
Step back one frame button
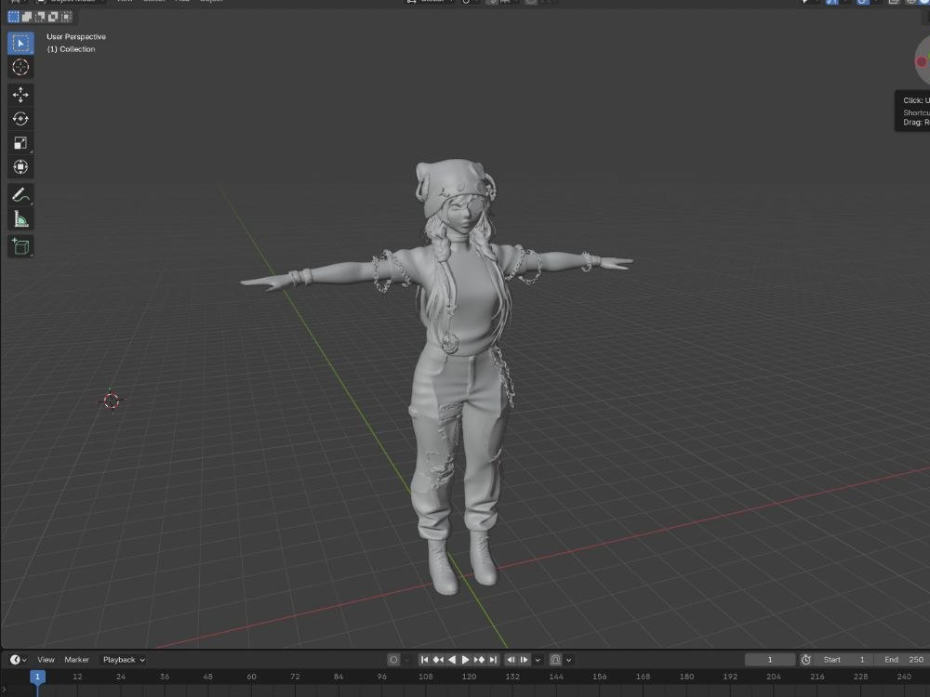pos(511,660)
